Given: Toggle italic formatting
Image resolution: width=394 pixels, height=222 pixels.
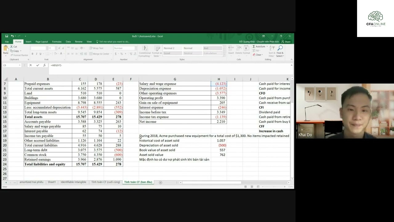Looking at the screenshot, I should coord(36,54).
